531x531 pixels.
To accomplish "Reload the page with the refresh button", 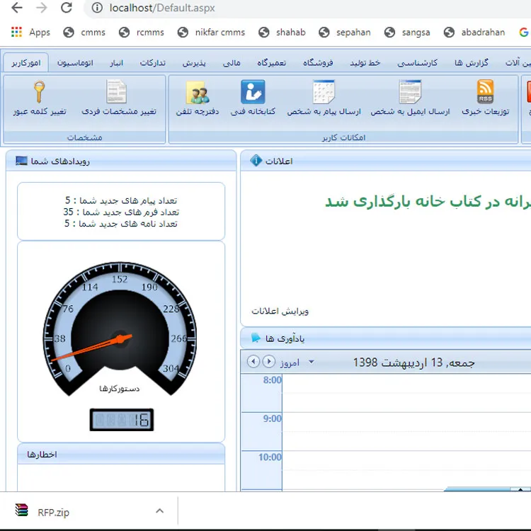I will click(x=66, y=8).
